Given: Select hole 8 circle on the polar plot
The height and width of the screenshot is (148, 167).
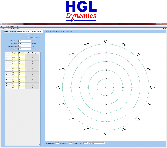Looking at the screenshot, I should (x=123, y=130).
